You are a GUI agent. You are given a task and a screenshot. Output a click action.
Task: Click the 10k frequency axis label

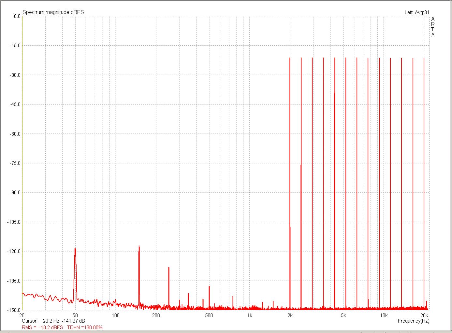(384, 315)
